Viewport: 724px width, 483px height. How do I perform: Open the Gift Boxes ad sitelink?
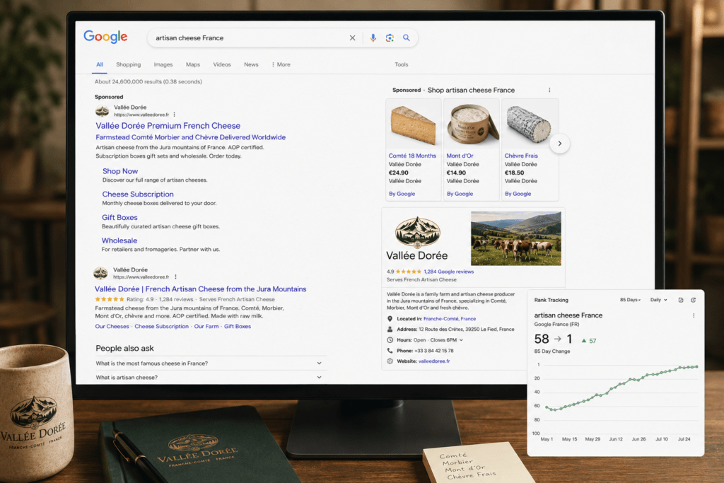119,217
